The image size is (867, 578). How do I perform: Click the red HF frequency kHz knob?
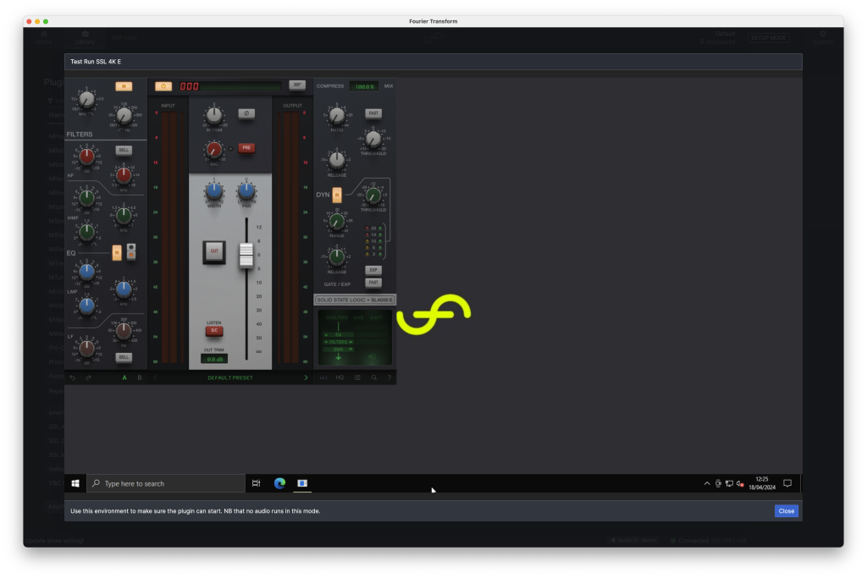pyautogui.click(x=124, y=175)
